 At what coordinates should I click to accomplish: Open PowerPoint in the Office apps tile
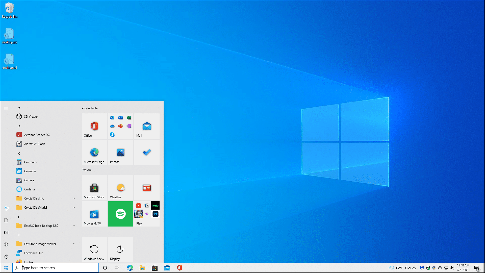click(121, 126)
